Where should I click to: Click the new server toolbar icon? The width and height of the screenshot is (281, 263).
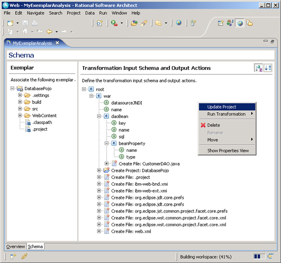(x=193, y=23)
